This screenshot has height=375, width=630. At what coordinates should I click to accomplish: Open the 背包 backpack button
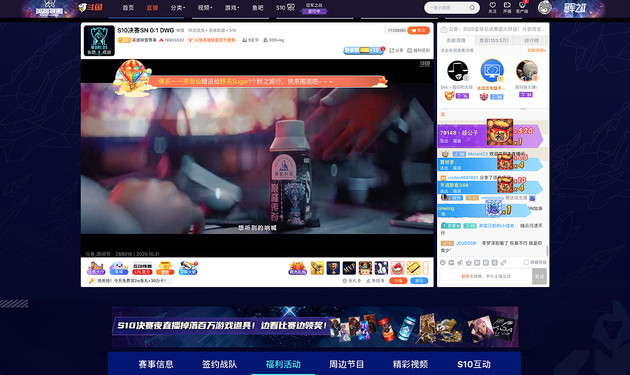pos(419,281)
